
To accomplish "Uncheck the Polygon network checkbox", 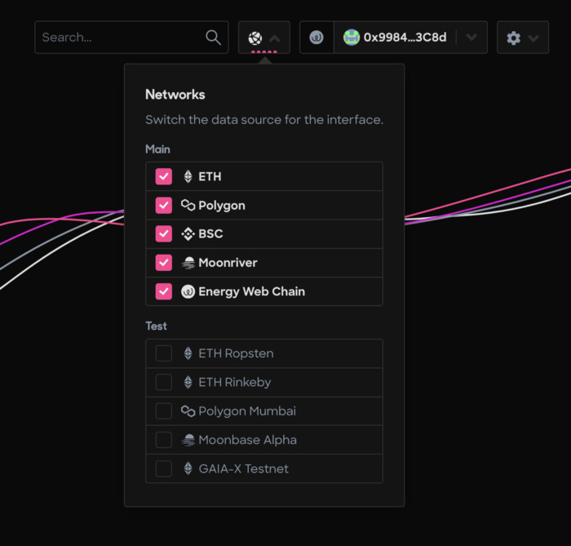I will [x=163, y=205].
